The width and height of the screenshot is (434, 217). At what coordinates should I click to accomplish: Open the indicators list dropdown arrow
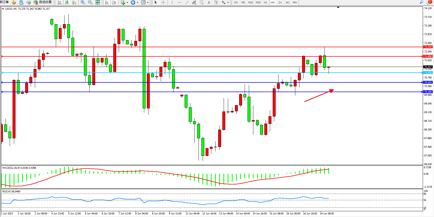[127, 2]
